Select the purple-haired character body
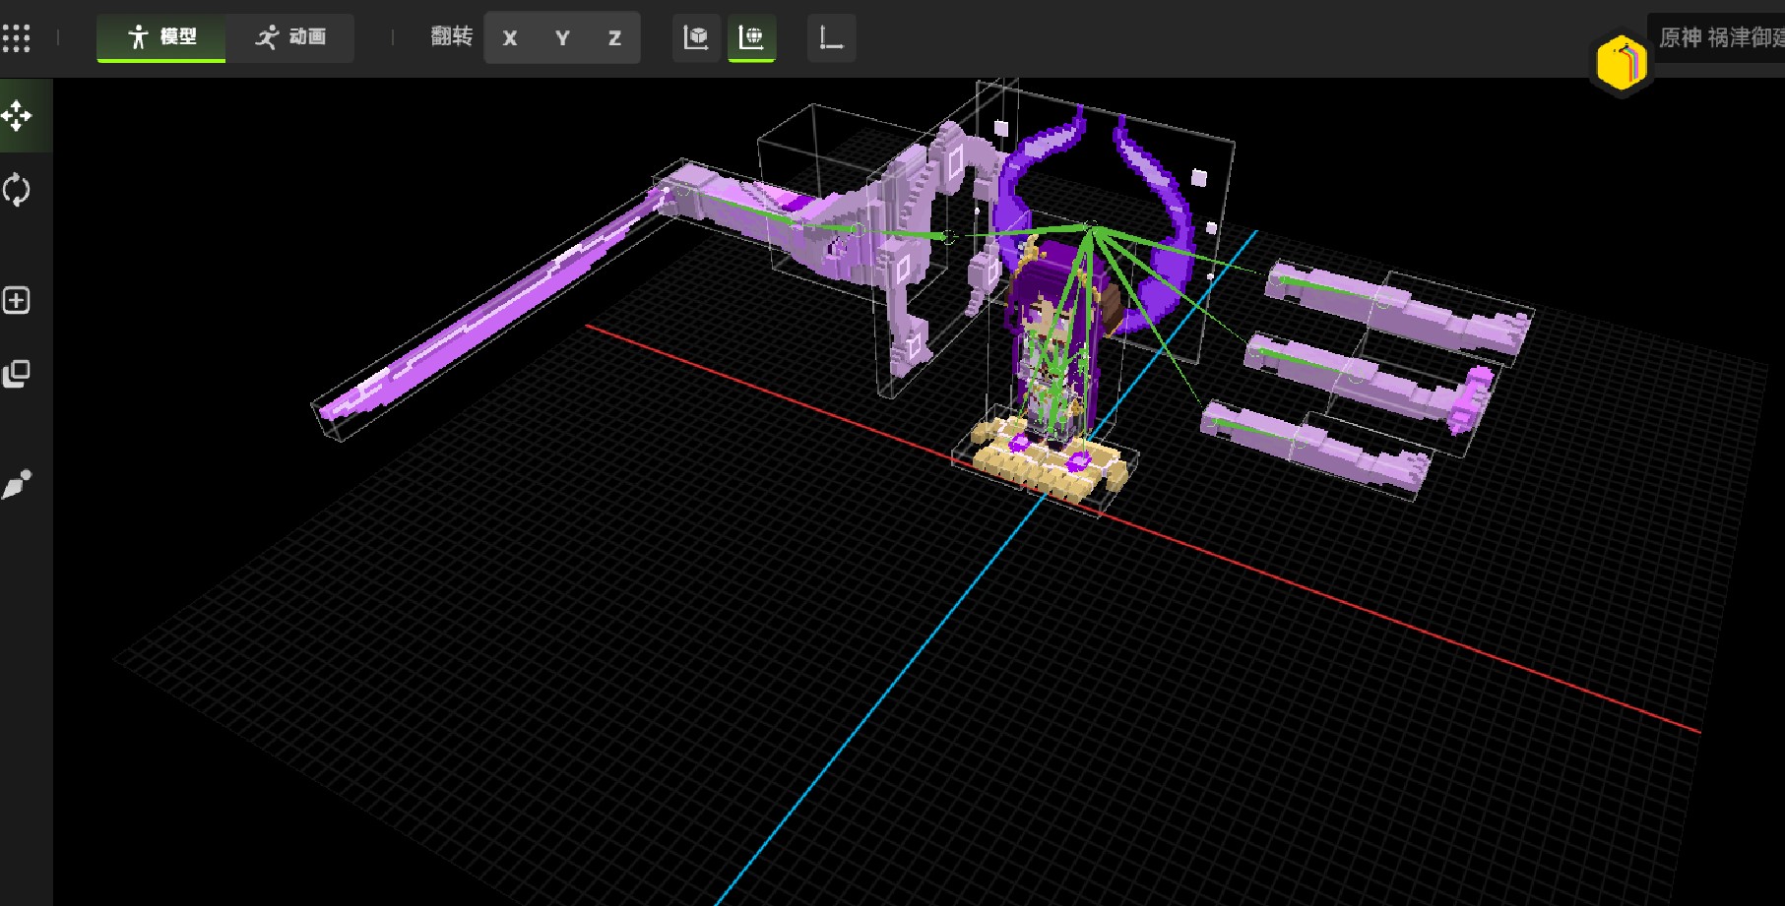The image size is (1785, 906). [1053, 339]
